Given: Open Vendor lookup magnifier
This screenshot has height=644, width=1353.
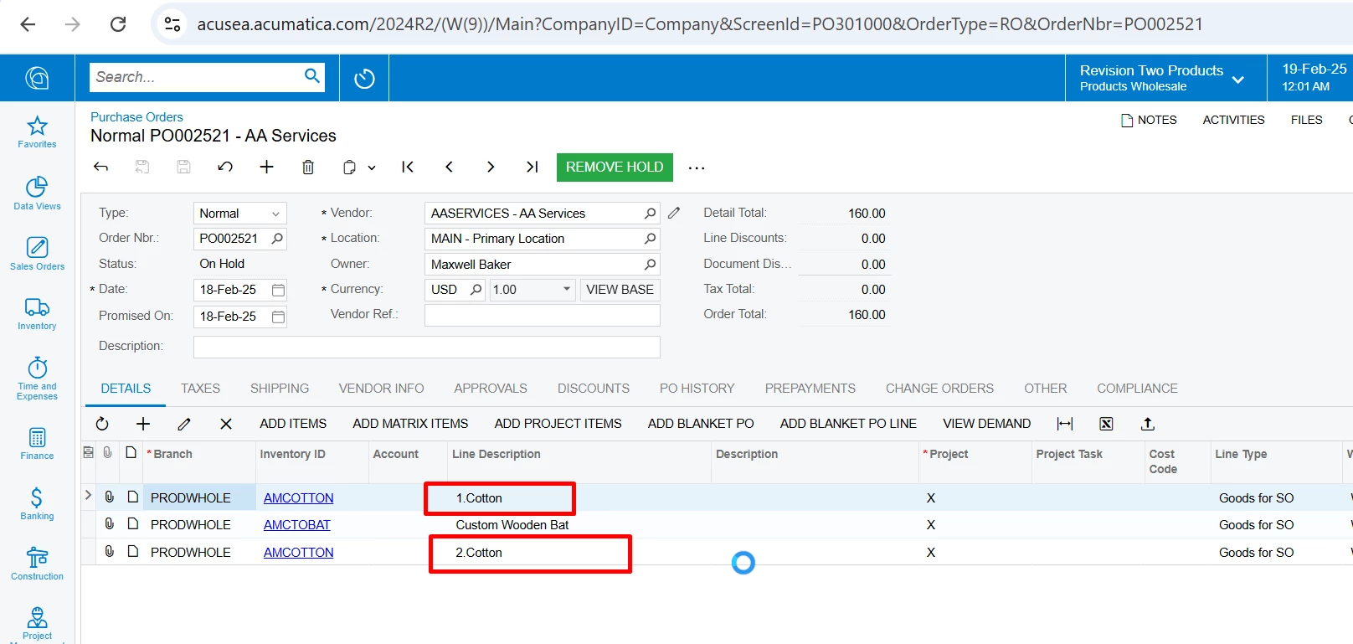Looking at the screenshot, I should pos(650,213).
